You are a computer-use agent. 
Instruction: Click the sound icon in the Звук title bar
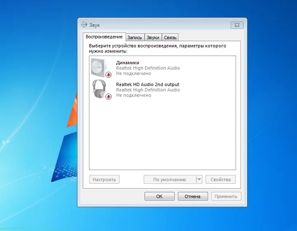click(x=84, y=25)
